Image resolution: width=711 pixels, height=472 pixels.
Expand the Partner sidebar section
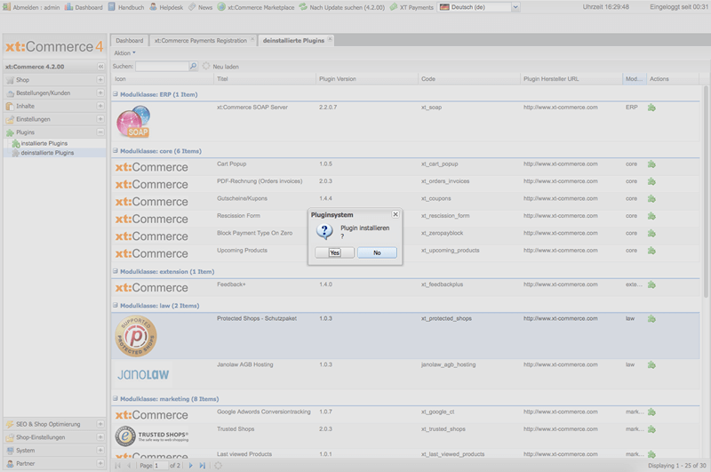100,464
